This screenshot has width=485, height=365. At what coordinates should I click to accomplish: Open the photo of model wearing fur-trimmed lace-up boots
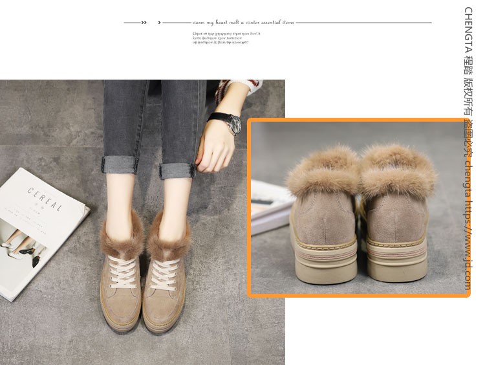142,222
